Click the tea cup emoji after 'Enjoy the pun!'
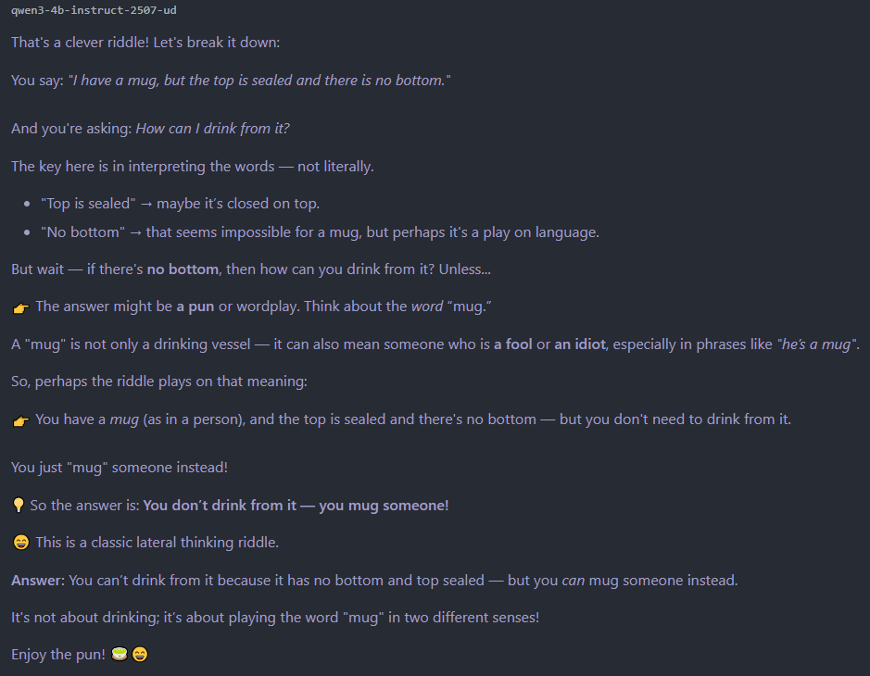The width and height of the screenshot is (870, 676). (120, 655)
